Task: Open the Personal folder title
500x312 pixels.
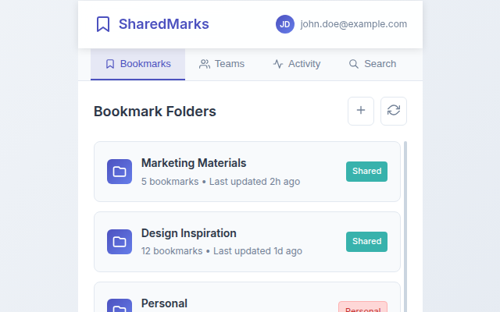Action: point(164,303)
